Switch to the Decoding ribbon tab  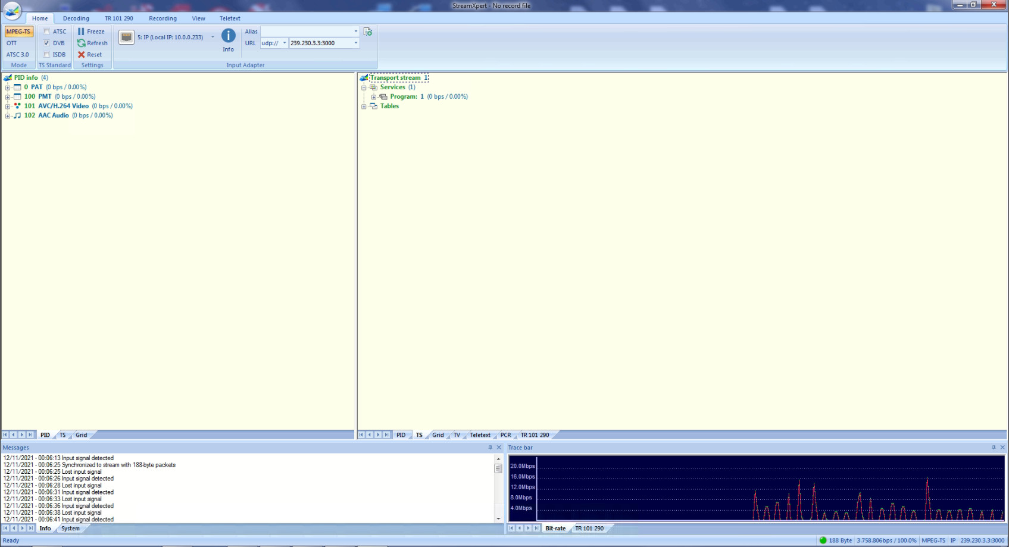click(76, 18)
